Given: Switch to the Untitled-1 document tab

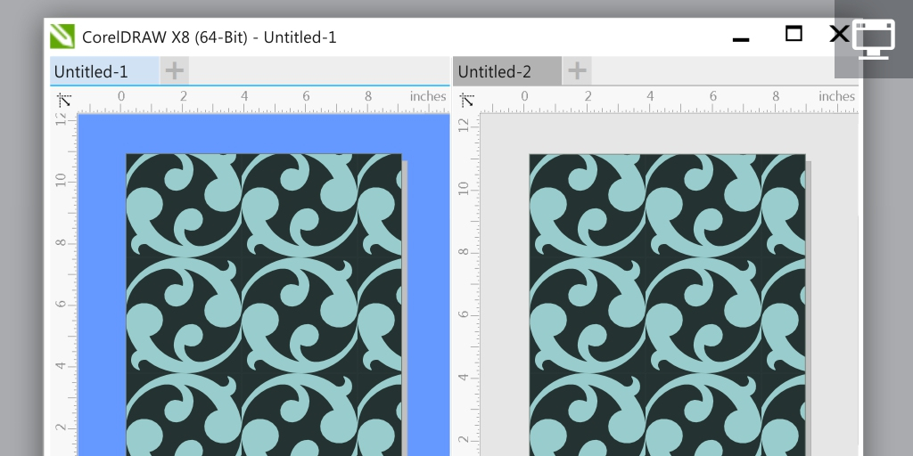Looking at the screenshot, I should pyautogui.click(x=91, y=71).
